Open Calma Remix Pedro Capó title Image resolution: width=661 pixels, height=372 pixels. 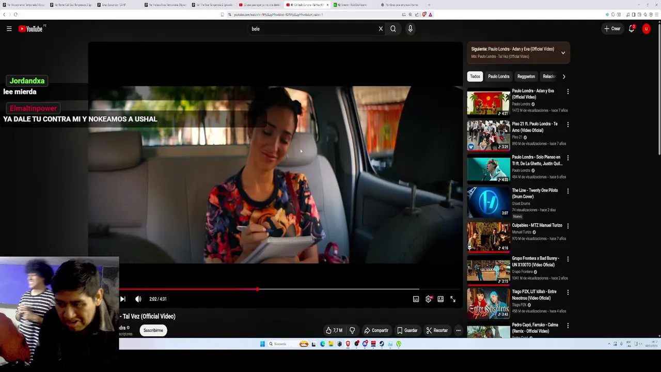point(535,328)
